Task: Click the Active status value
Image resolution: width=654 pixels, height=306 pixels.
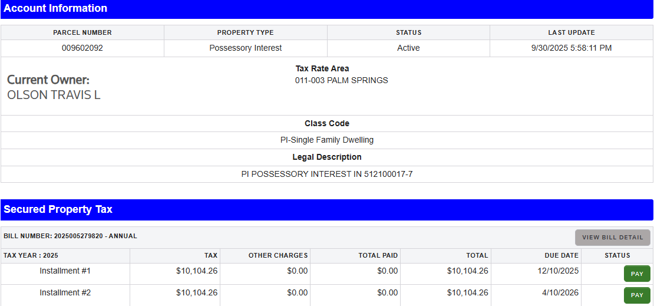Action: pos(408,48)
